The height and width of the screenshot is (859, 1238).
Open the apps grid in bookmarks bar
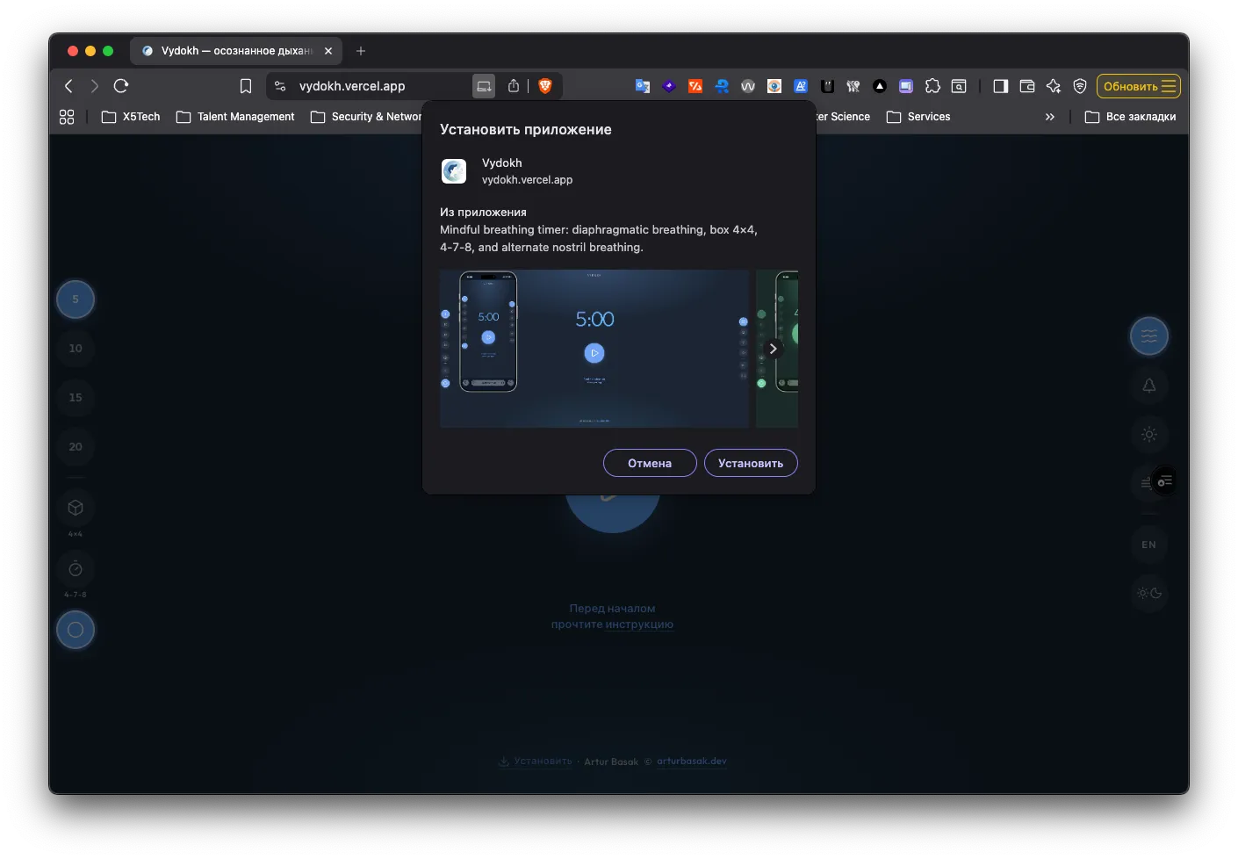point(67,117)
